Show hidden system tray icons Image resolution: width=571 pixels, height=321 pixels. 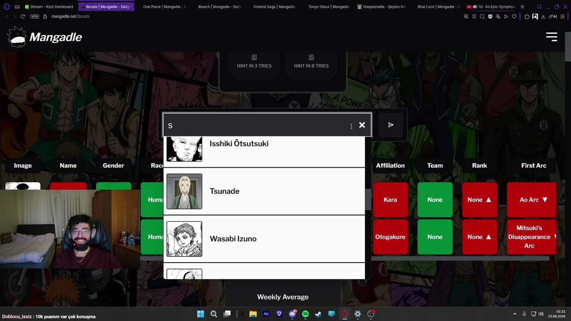click(x=514, y=314)
